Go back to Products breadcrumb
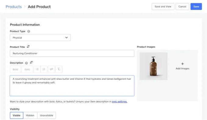Viewport: 207px width, 120px height. pyautogui.click(x=14, y=7)
